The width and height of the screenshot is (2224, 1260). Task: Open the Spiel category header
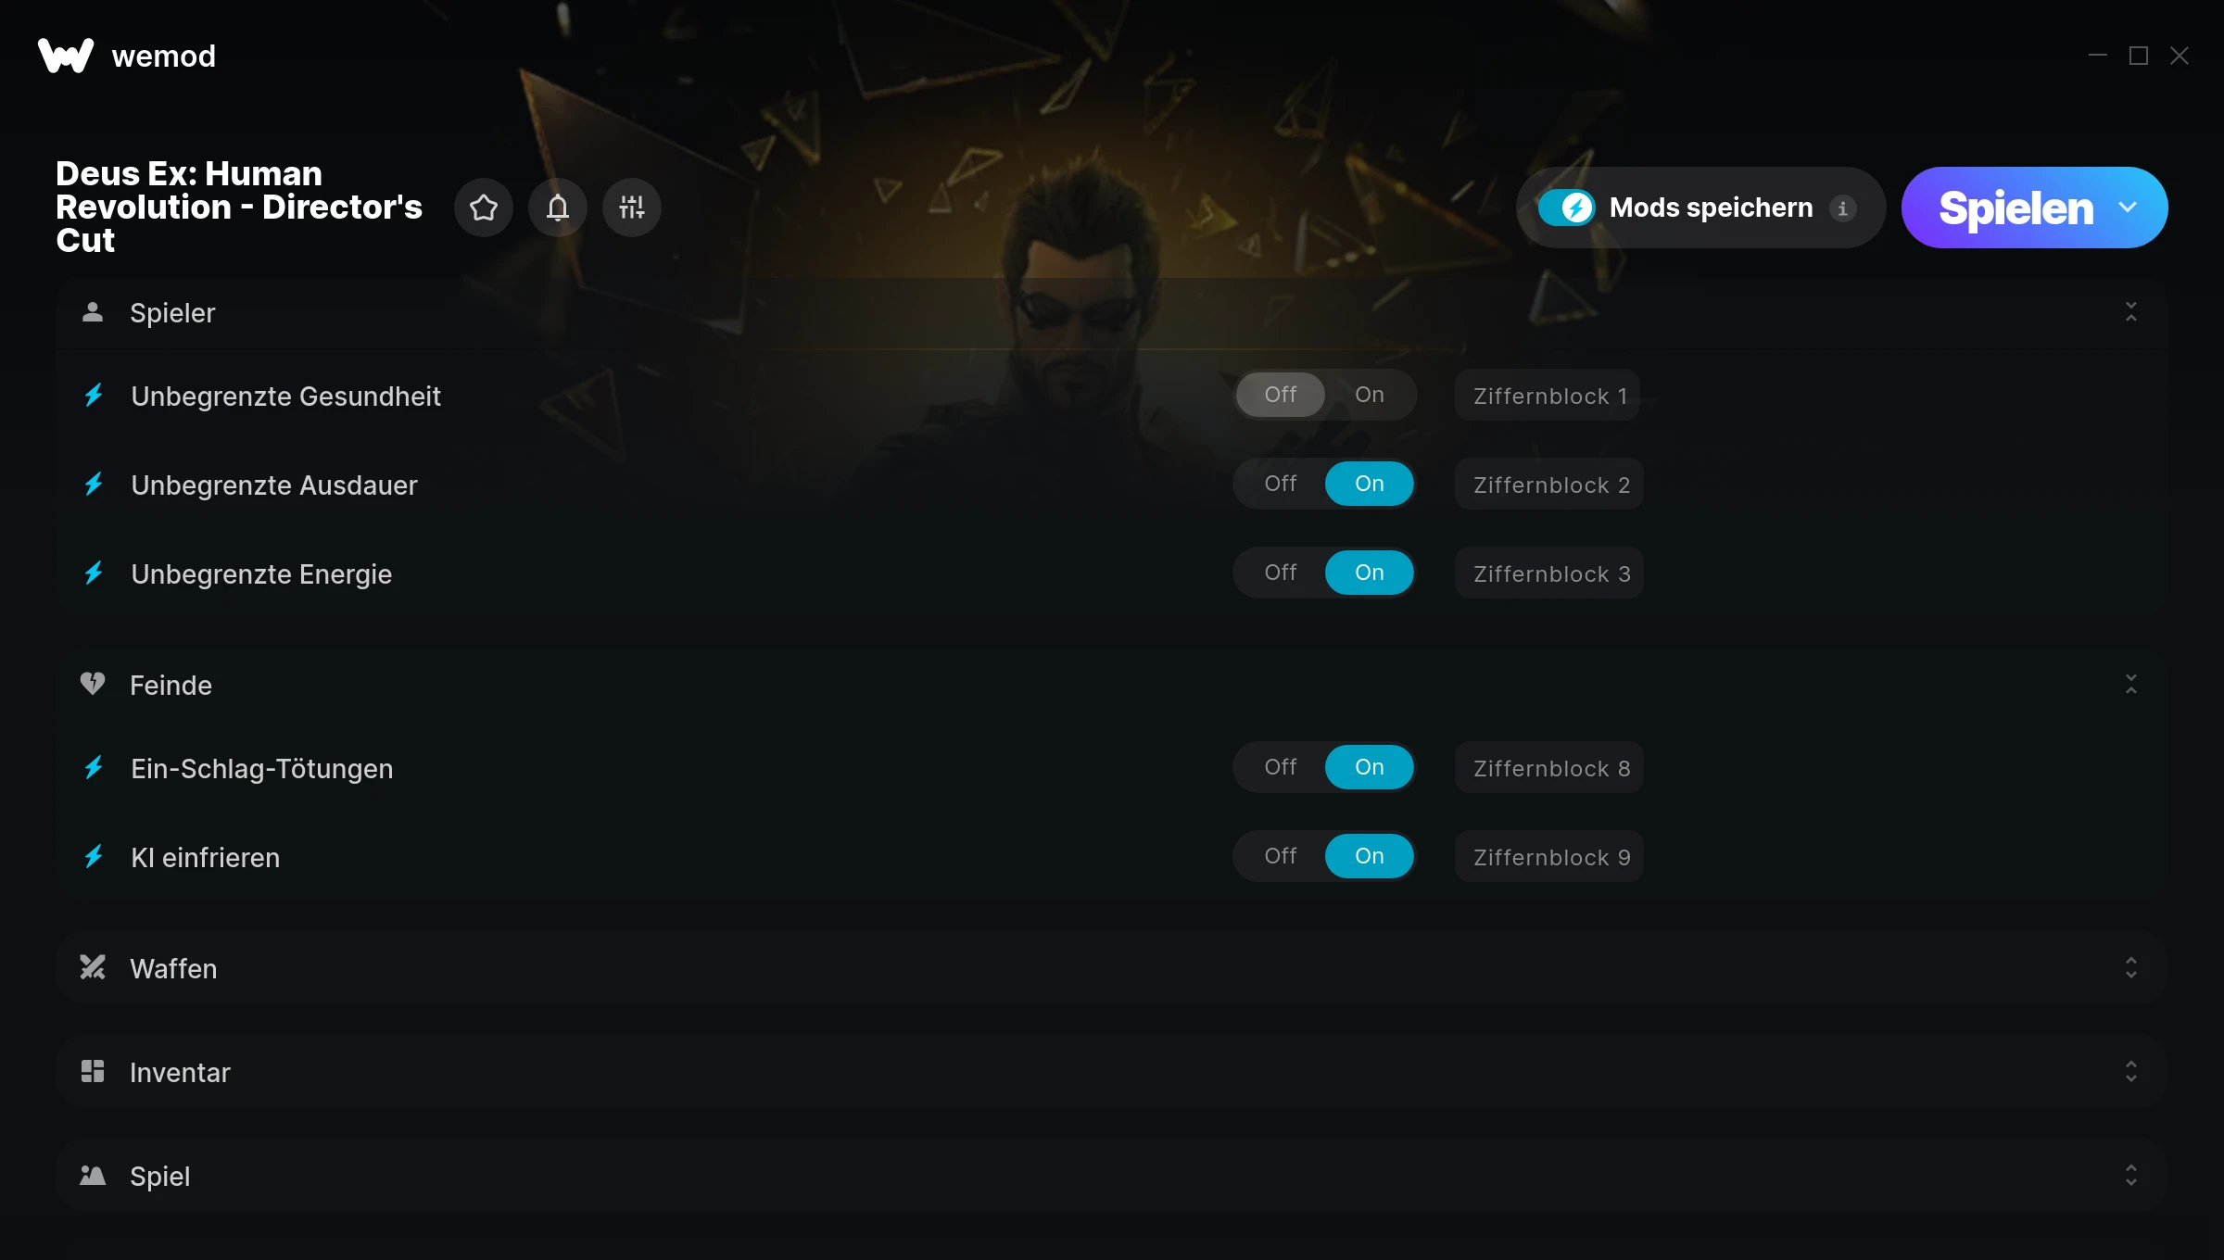point(1112,1176)
